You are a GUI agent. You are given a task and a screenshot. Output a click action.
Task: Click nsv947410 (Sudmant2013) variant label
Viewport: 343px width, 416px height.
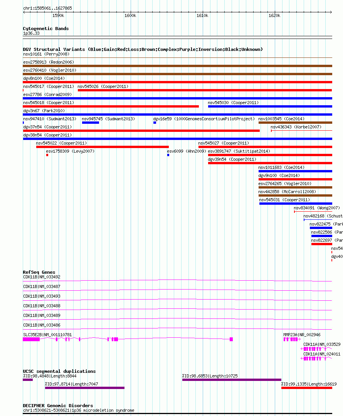[x=50, y=119]
